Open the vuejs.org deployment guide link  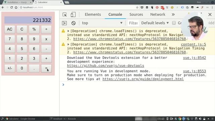click(143, 79)
